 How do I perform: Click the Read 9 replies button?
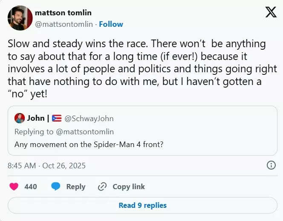(142, 206)
